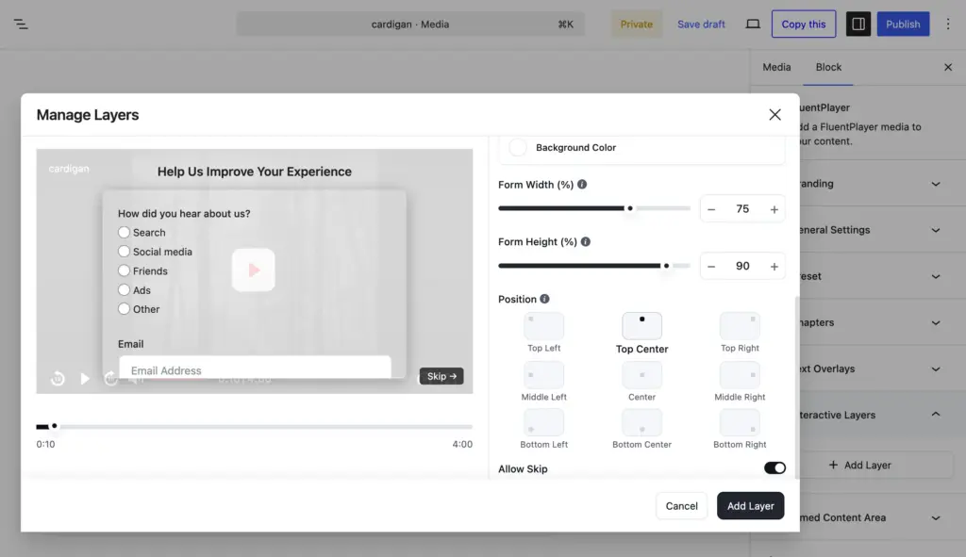Open the preview device icon near Copy this
Image resolution: width=966 pixels, height=557 pixels.
tap(752, 24)
